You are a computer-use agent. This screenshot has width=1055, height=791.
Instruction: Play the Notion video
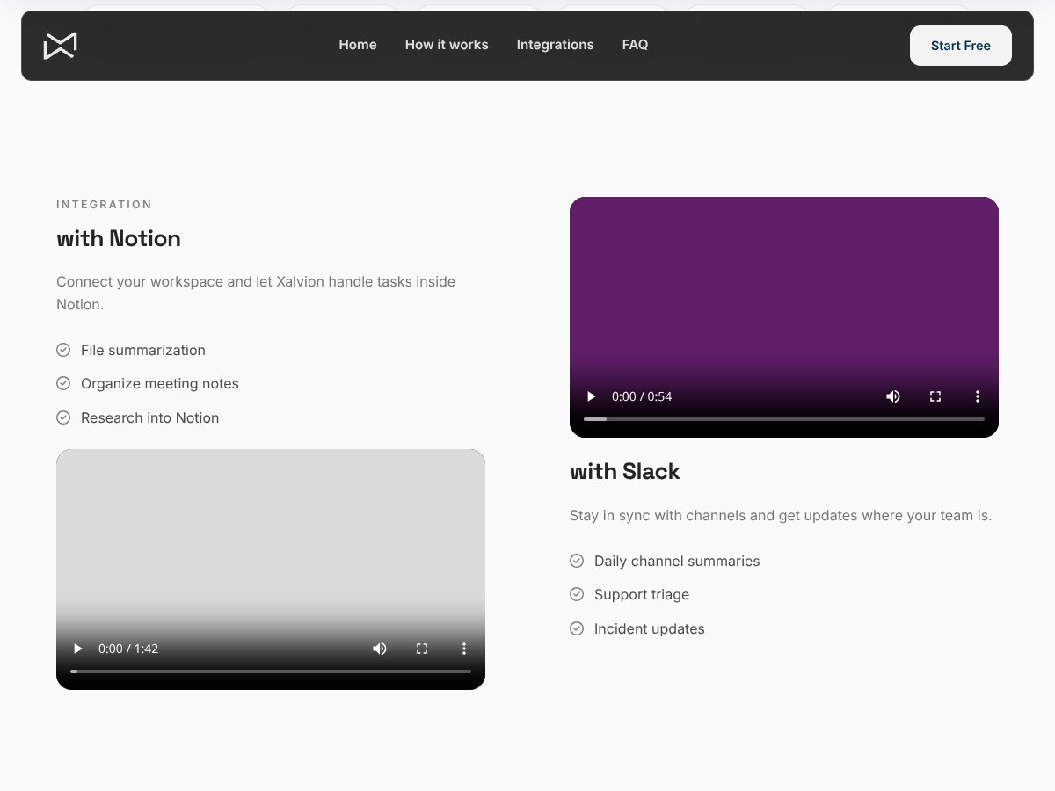[77, 649]
